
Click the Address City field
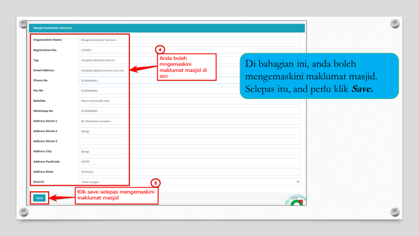click(189, 151)
